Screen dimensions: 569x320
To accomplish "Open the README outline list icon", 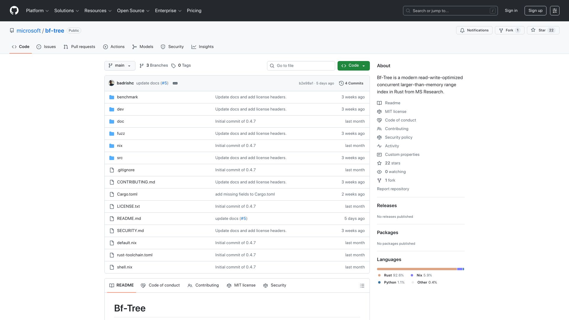I will click(362, 286).
